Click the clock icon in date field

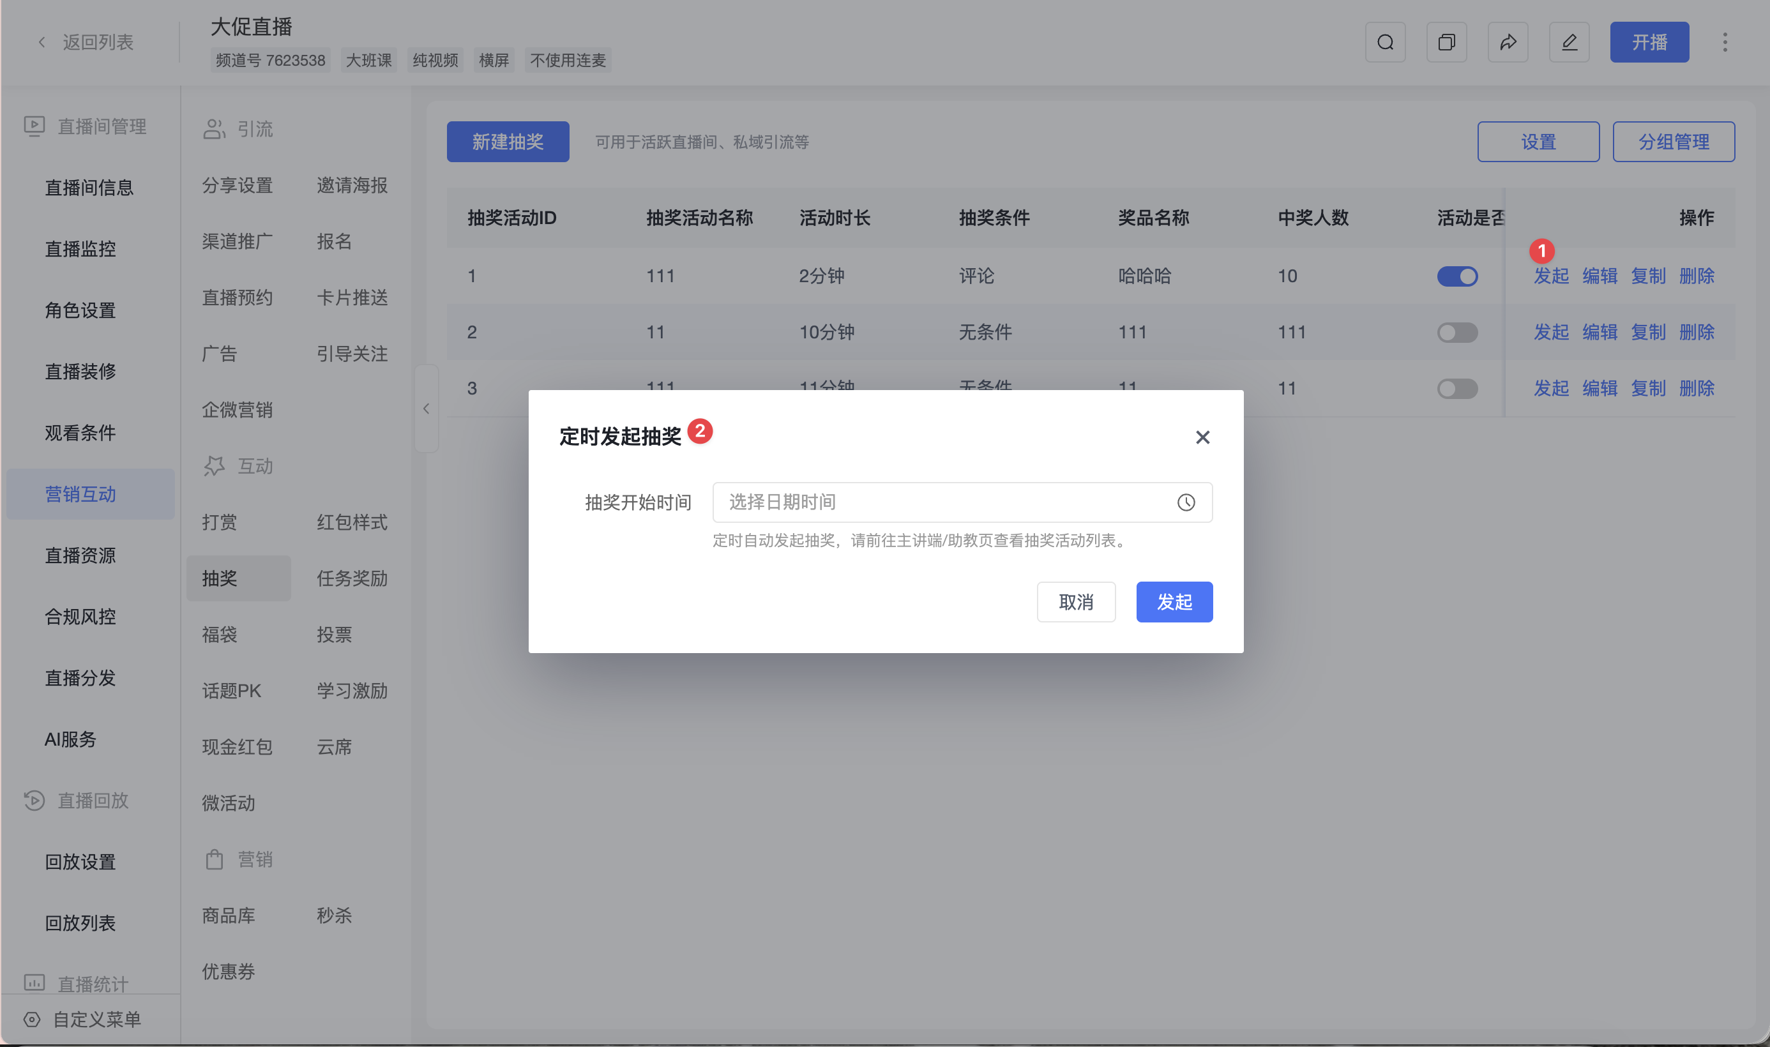[x=1186, y=502]
